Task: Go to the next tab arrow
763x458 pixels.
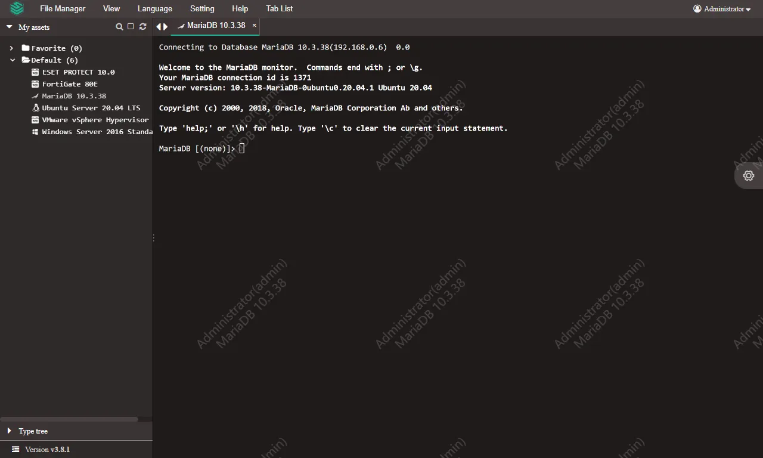Action: (166, 26)
